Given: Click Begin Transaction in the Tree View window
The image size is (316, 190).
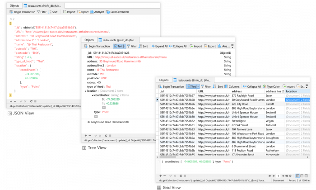Looking at the screenshot, I should point(97,46).
